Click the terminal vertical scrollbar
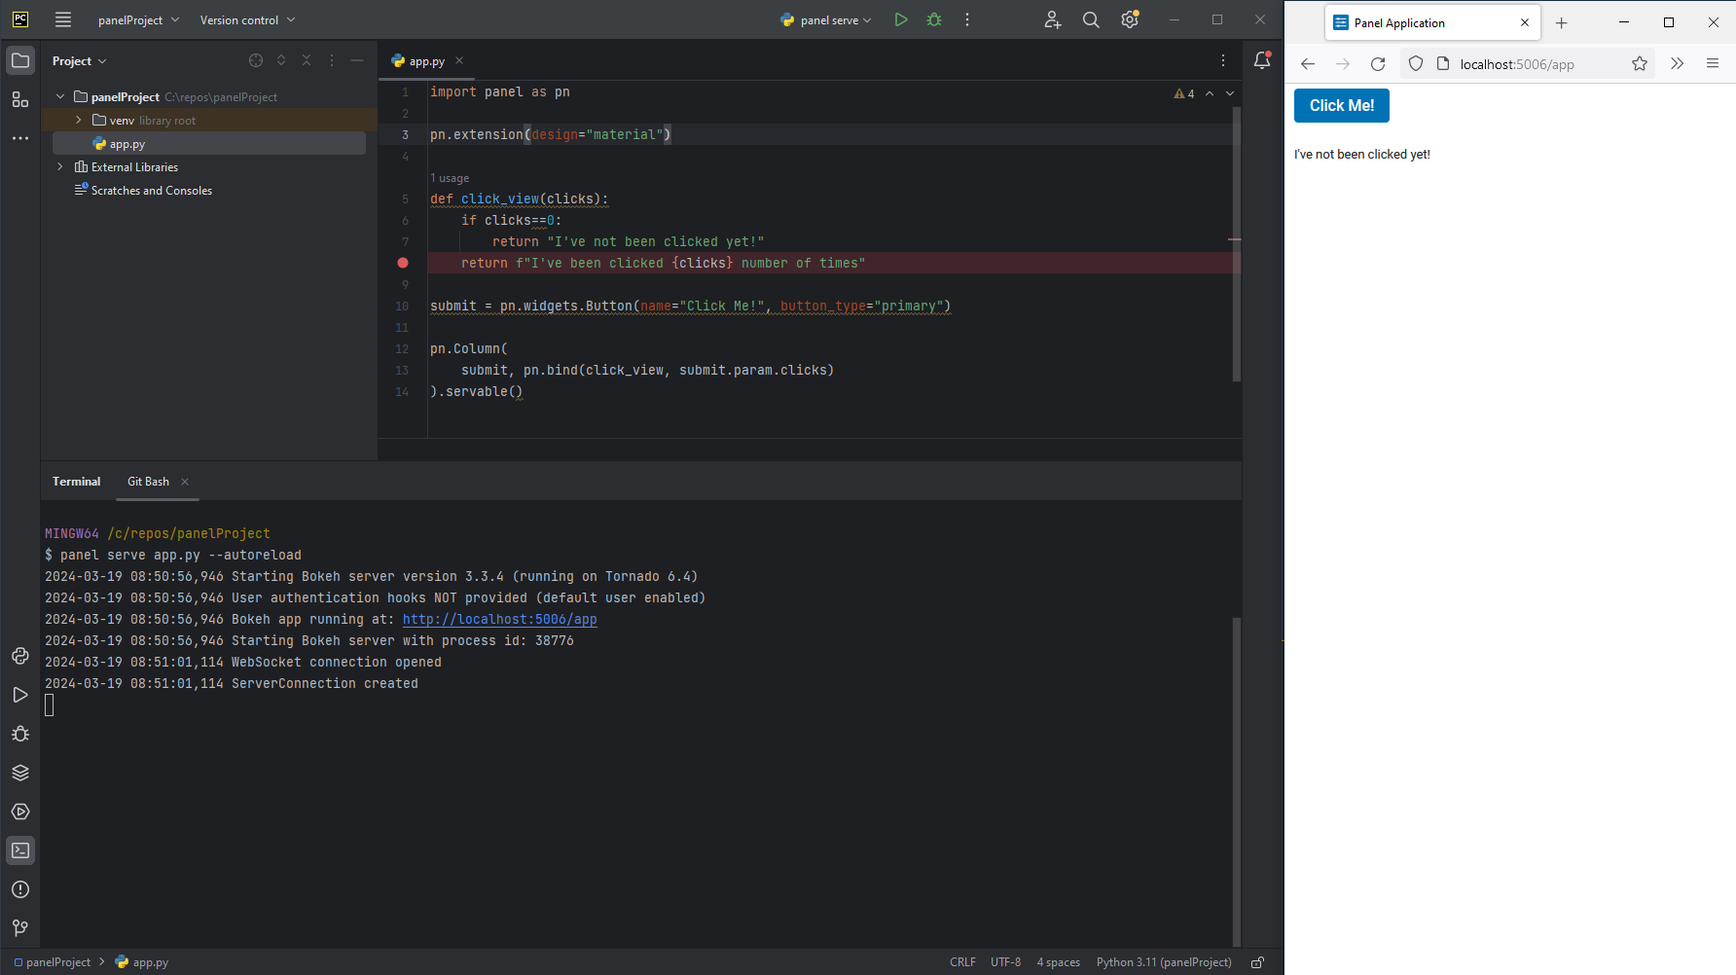 (x=1237, y=781)
